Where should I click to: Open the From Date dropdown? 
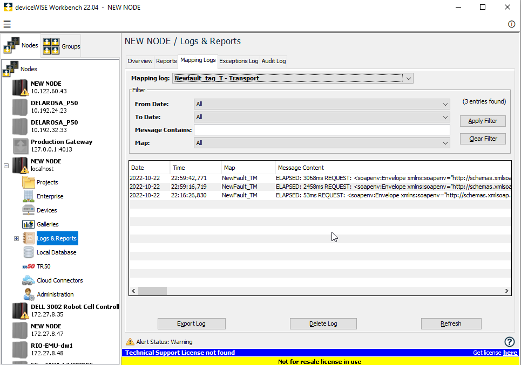[x=445, y=104]
